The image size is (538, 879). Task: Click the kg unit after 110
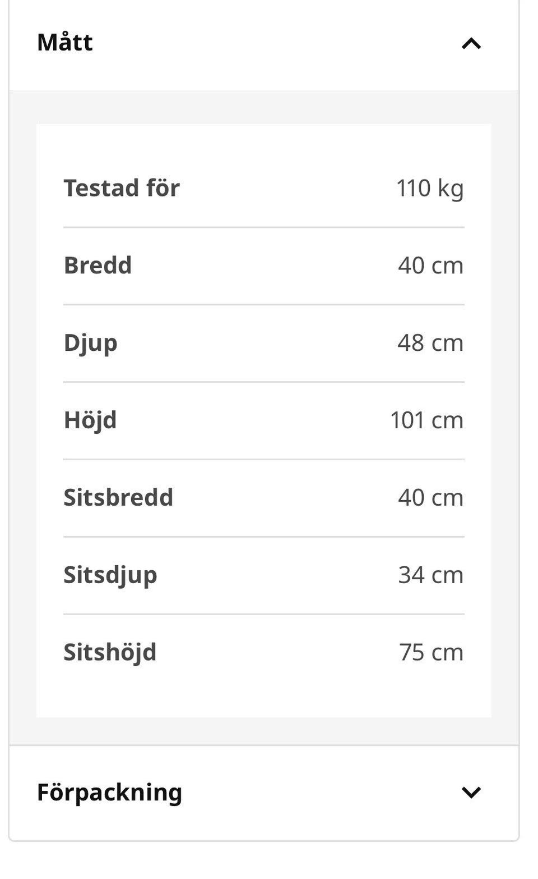[451, 189]
